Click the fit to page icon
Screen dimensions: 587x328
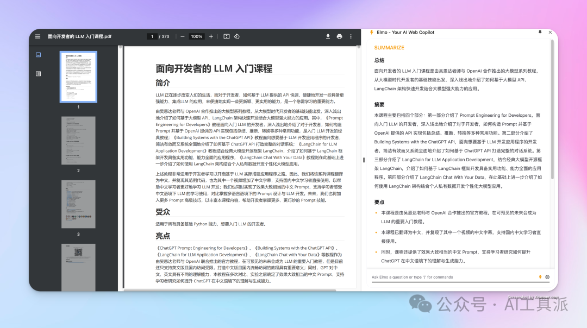[x=227, y=36]
